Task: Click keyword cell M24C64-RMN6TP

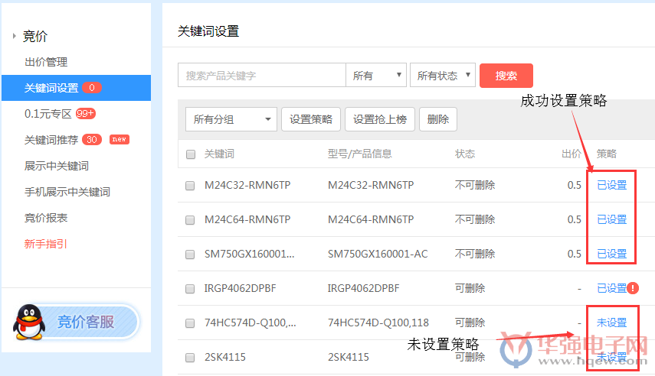Action: pos(247,219)
